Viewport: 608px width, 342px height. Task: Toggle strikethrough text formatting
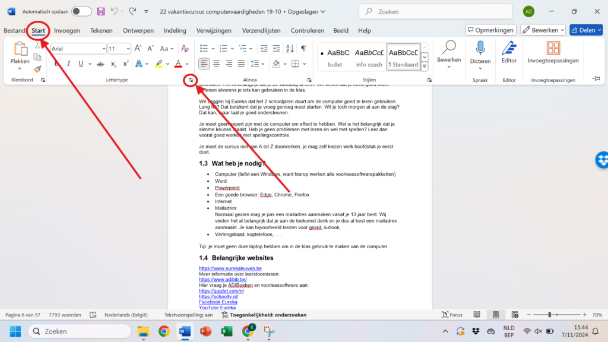click(100, 64)
